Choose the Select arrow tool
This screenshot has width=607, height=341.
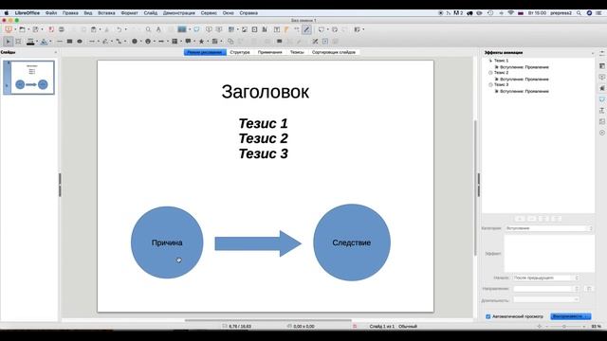(x=9, y=42)
